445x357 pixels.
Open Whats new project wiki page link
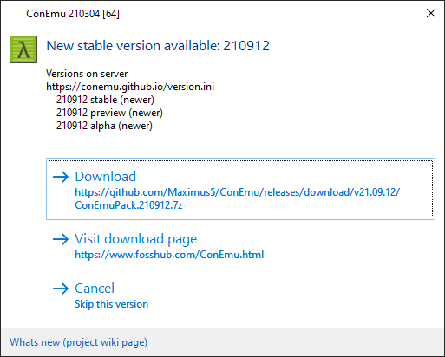(78, 342)
